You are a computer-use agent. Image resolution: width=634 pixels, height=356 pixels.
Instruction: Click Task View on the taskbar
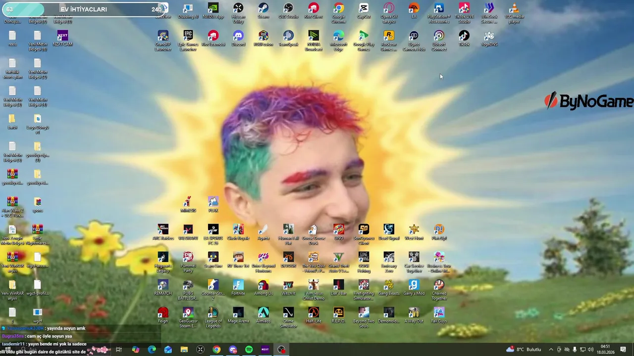click(118, 350)
